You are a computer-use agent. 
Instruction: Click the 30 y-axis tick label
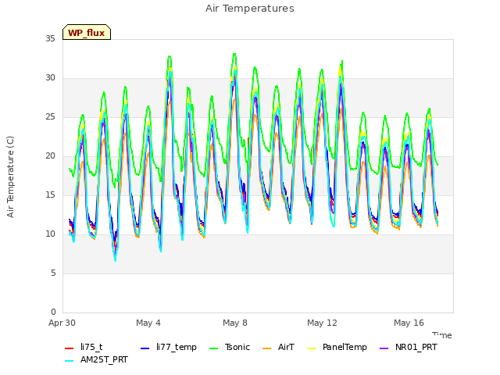click(x=50, y=78)
